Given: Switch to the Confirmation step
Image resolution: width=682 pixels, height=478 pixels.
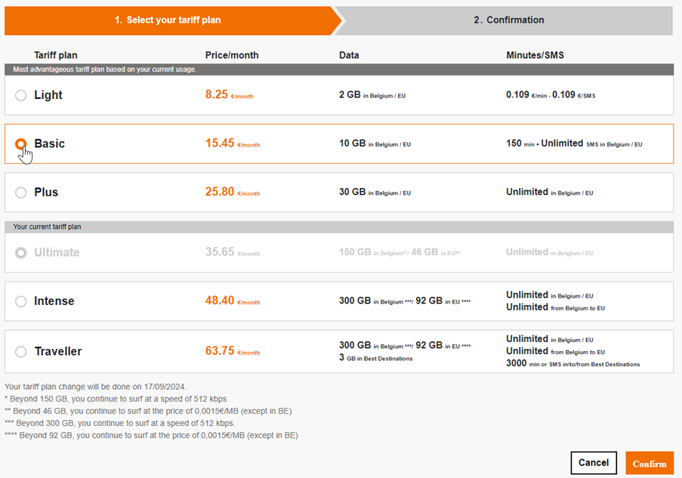Looking at the screenshot, I should pos(509,20).
